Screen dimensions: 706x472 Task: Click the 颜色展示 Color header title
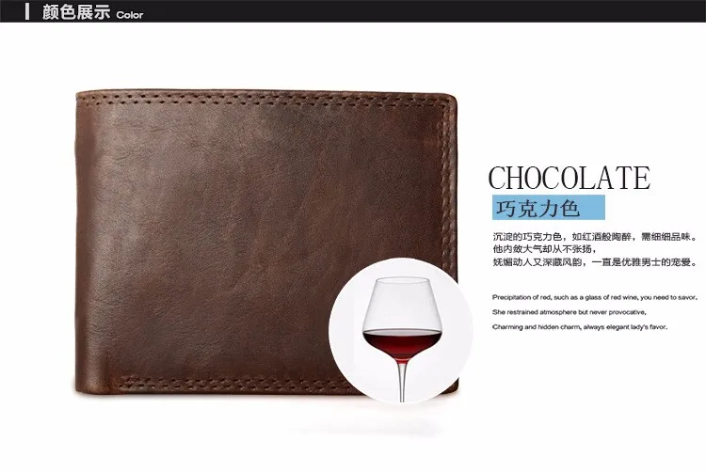(x=92, y=11)
